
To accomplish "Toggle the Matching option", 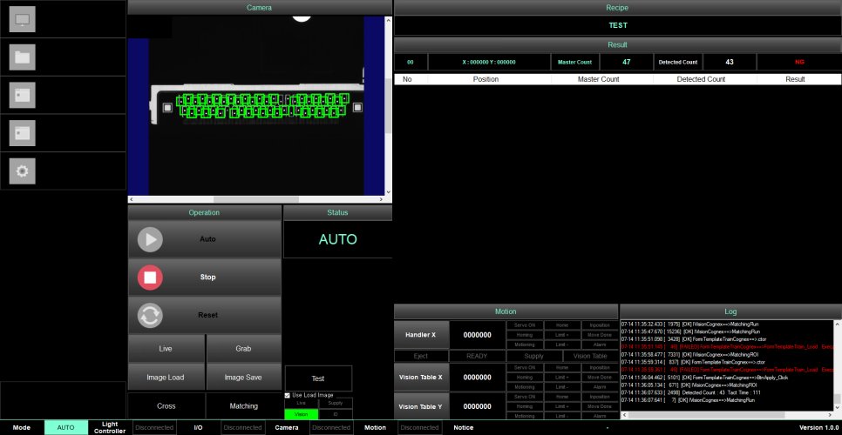I will tap(244, 406).
